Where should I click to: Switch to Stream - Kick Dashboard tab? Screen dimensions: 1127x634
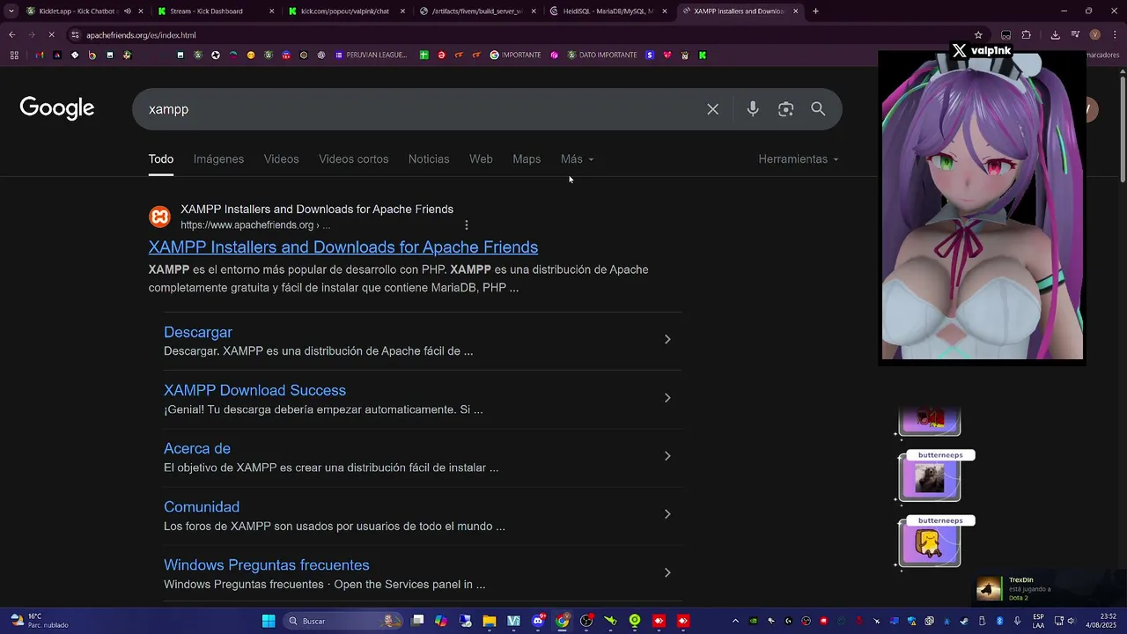[215, 11]
